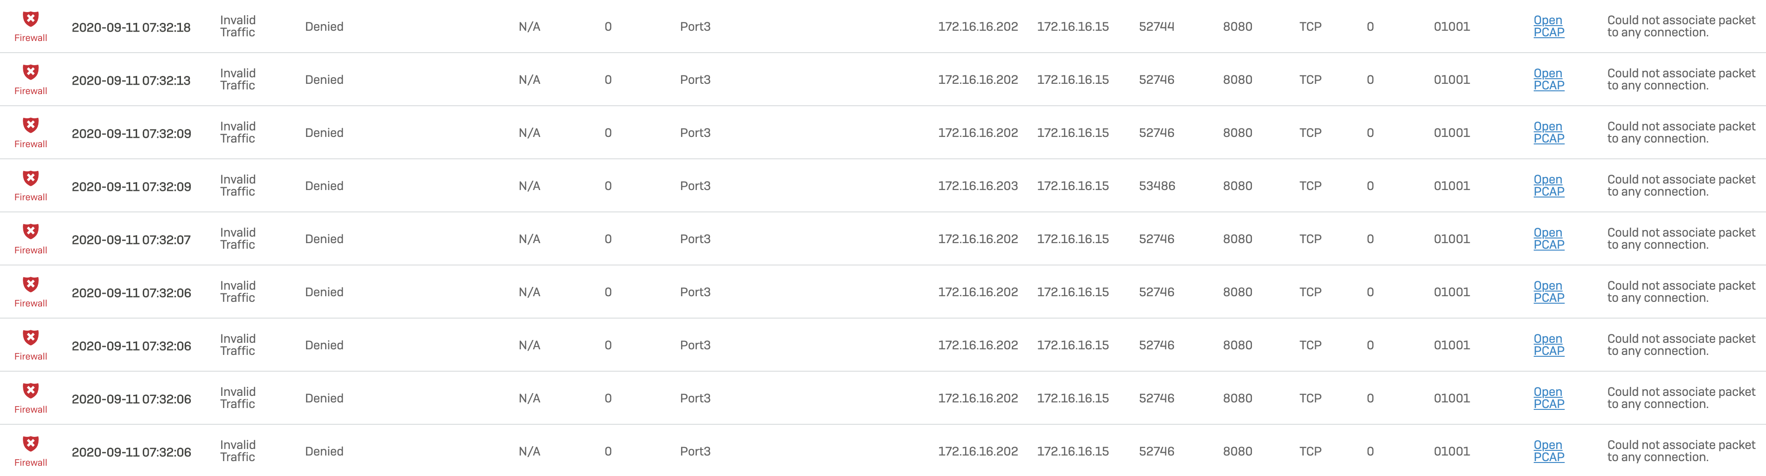Click firewall shield icon in 172.16.16.203 row

[x=31, y=178]
